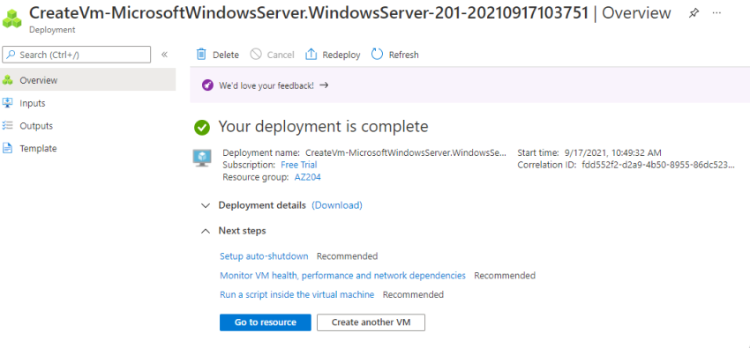Click the search magnifier icon
The width and height of the screenshot is (750, 348).
pos(11,55)
